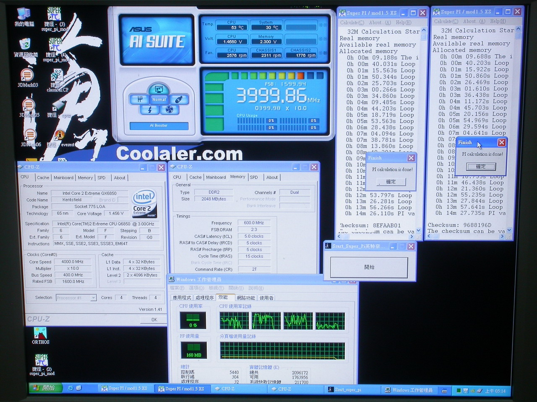Open the Recycle Bin (資源回收筒) desktop icon

(x=25, y=48)
